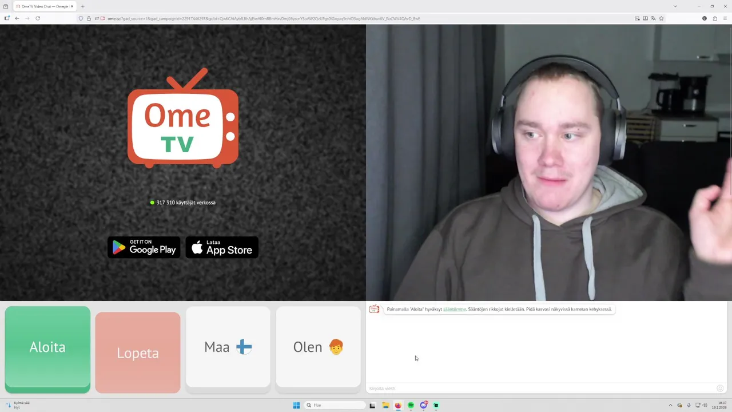Open File Explorer from taskbar
The width and height of the screenshot is (732, 412).
[385, 405]
